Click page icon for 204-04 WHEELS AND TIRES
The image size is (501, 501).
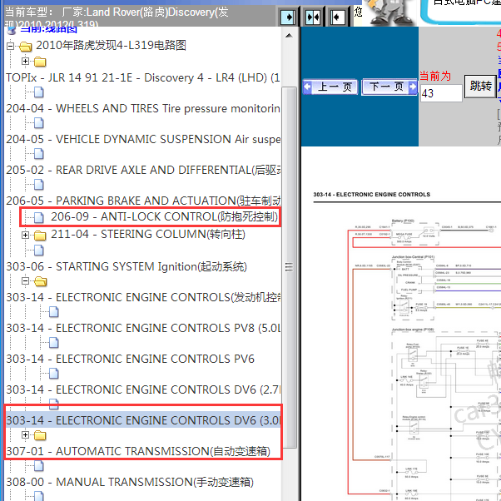pyautogui.click(x=38, y=92)
